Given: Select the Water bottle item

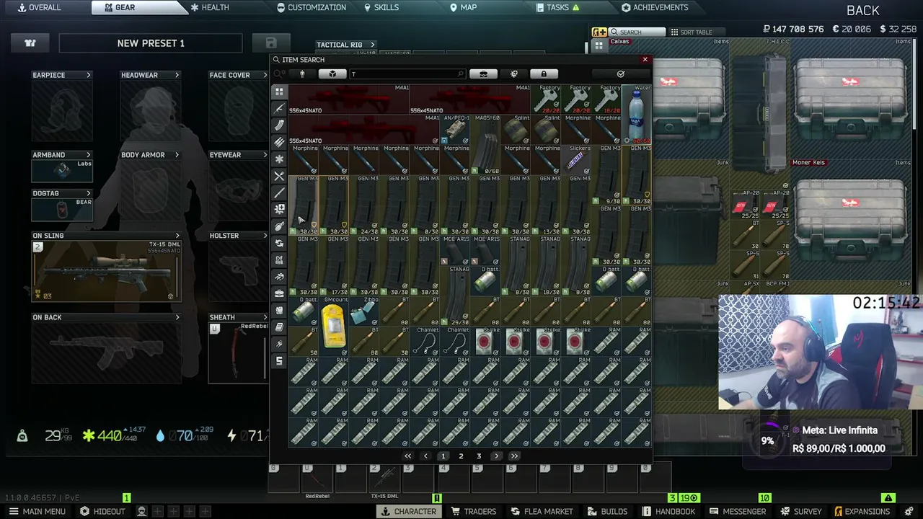Looking at the screenshot, I should coord(637,115).
